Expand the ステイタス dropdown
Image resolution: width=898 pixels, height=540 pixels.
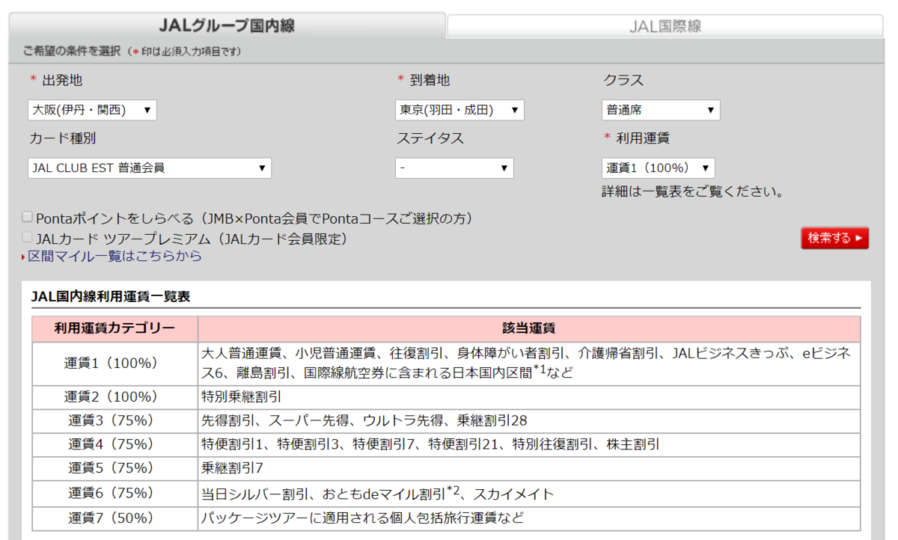(x=454, y=168)
